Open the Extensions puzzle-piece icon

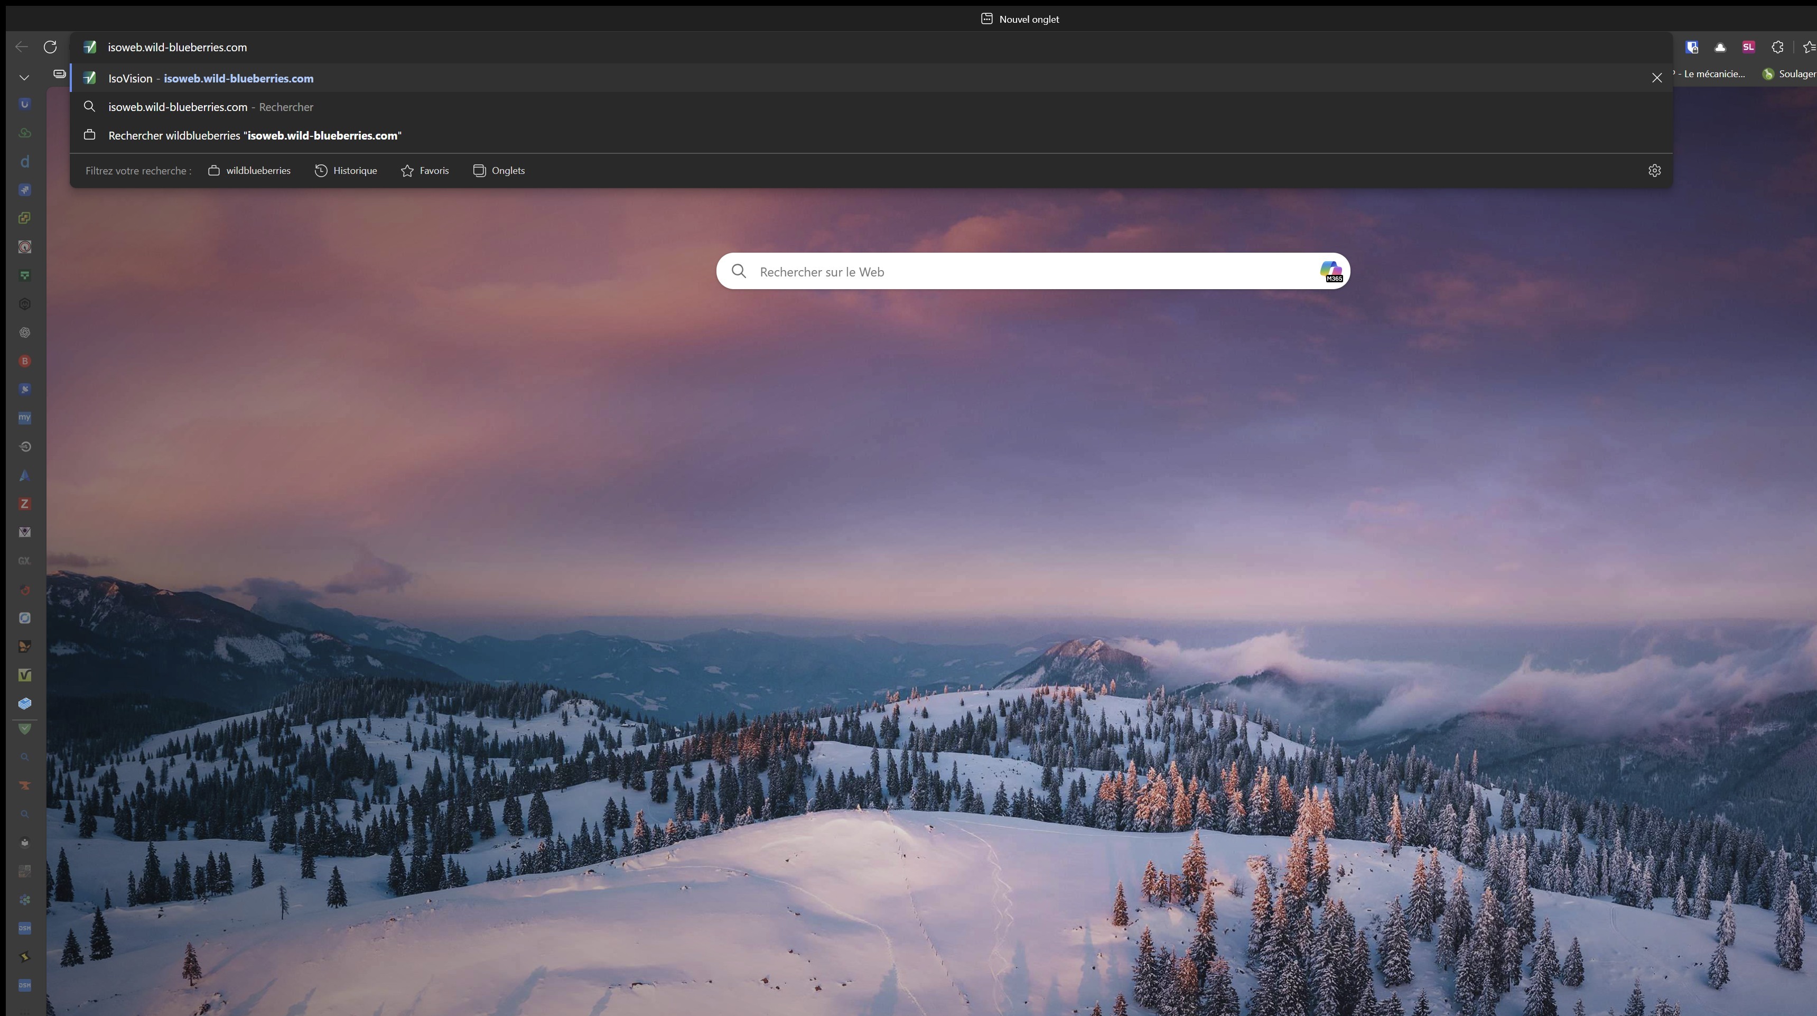pyautogui.click(x=1777, y=47)
